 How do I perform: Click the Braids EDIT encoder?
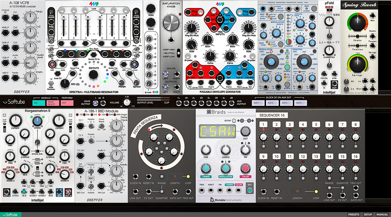[245, 131]
